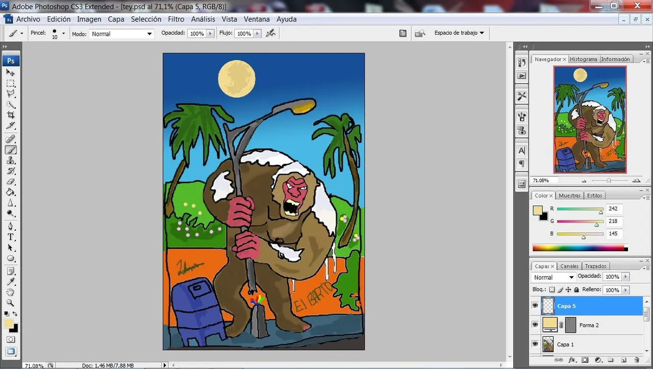Open the brush Opacidad slider arrow
This screenshot has width=653, height=369.
[210, 34]
